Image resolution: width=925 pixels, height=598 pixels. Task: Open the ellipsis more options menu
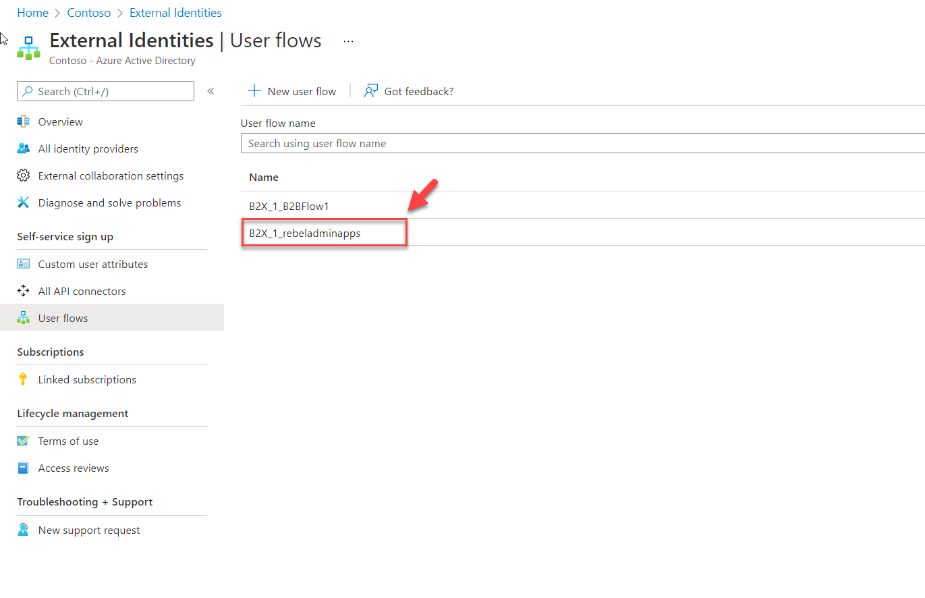pos(348,41)
